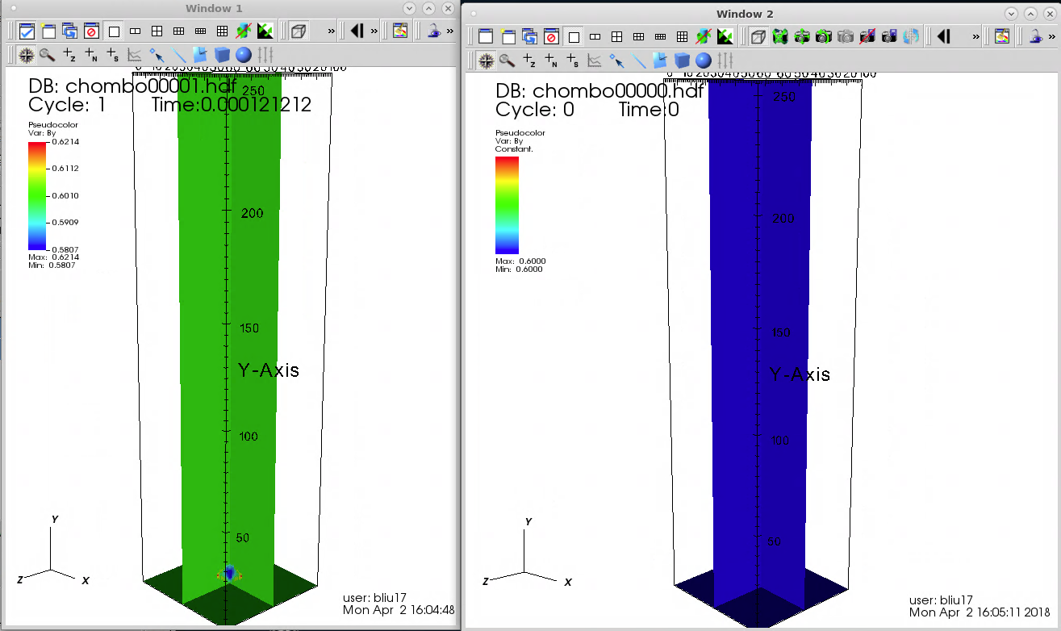The height and width of the screenshot is (631, 1061).
Task: Select 2x4 window layout in Window 1
Action: tap(200, 31)
